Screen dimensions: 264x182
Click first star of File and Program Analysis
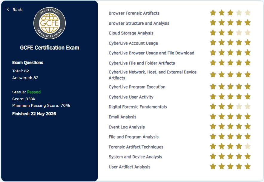(213, 136)
